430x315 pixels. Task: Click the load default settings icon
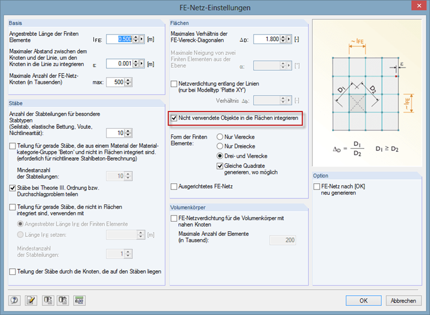point(48,300)
